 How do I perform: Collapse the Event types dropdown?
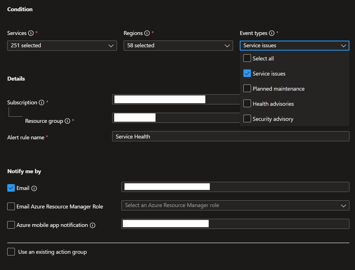[x=294, y=46]
